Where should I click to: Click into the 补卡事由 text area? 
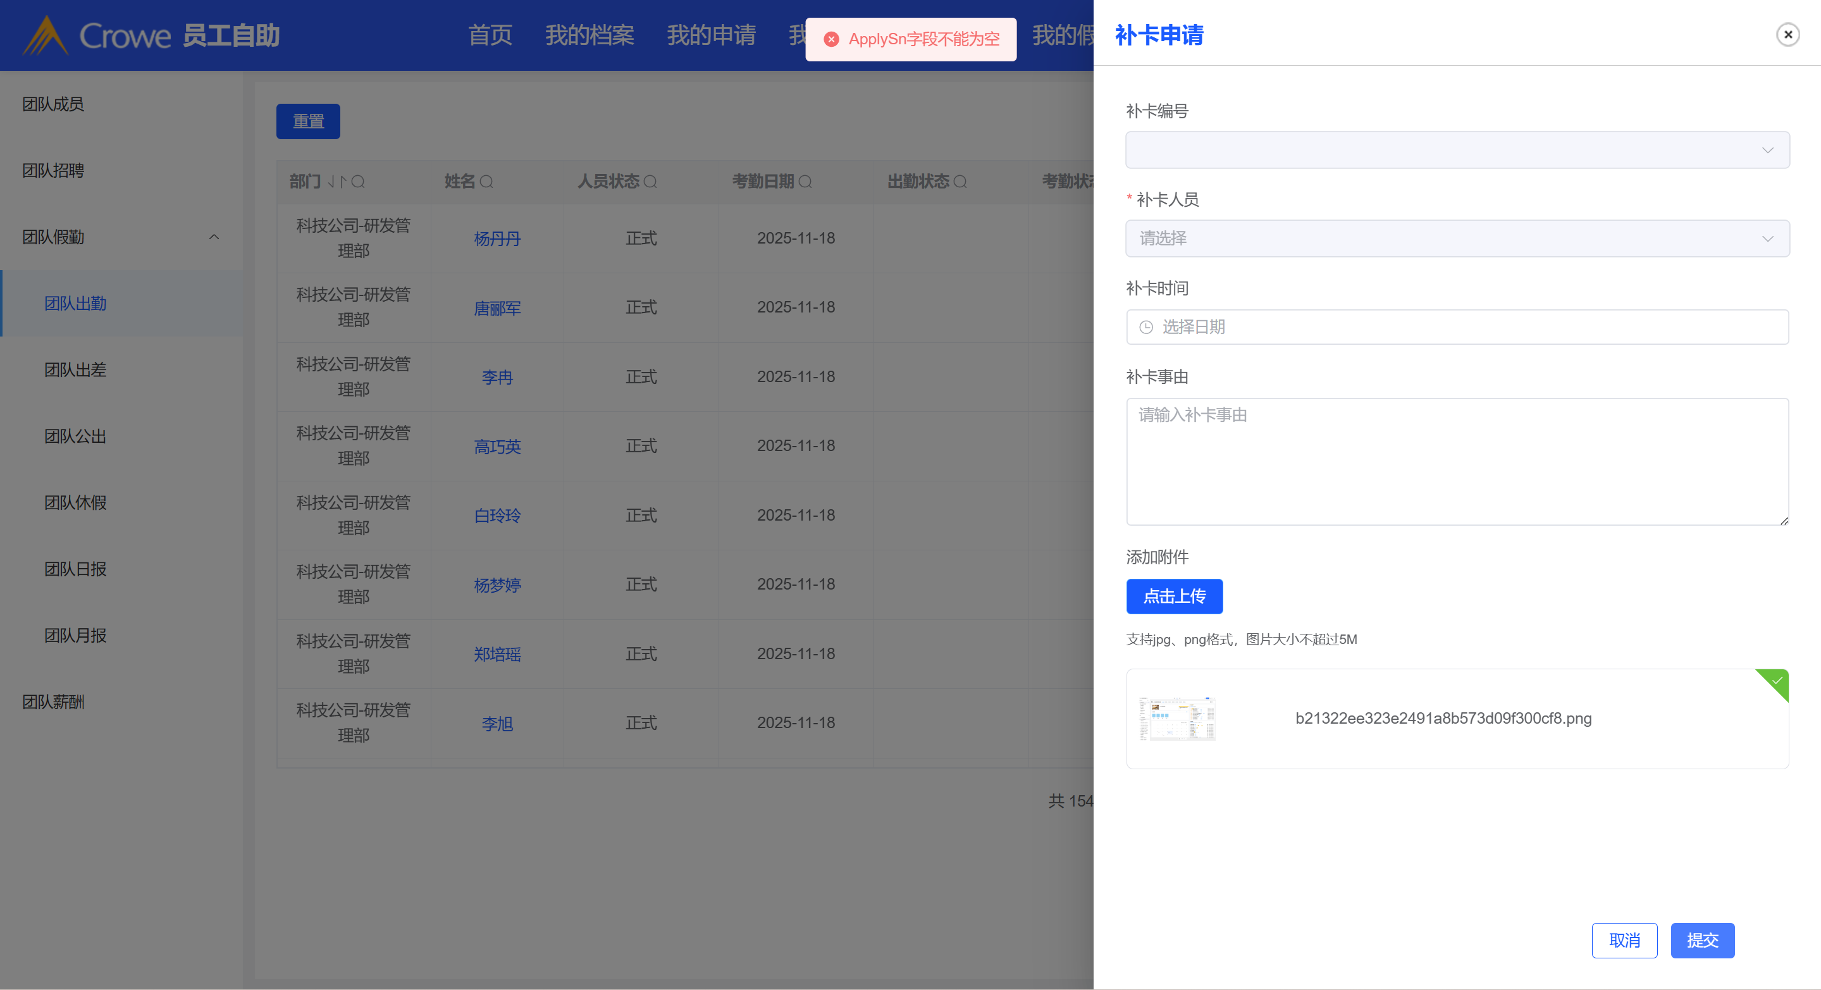[x=1457, y=461]
